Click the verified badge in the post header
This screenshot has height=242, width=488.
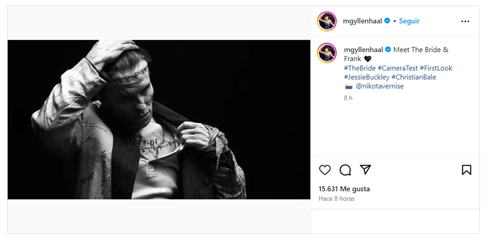(387, 21)
